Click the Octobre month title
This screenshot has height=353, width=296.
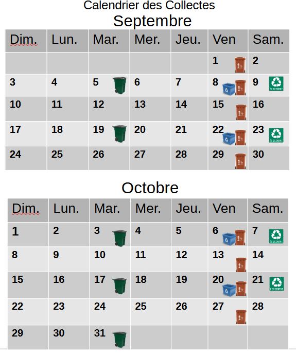point(150,188)
